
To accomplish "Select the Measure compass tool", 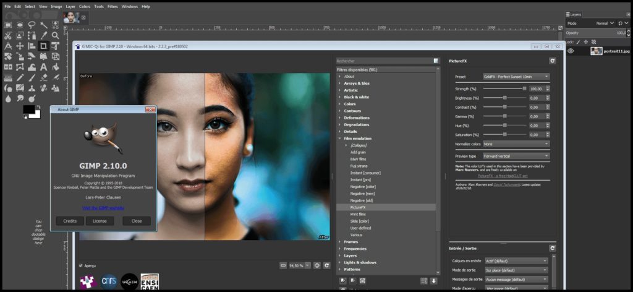I will pyautogui.click(x=8, y=46).
